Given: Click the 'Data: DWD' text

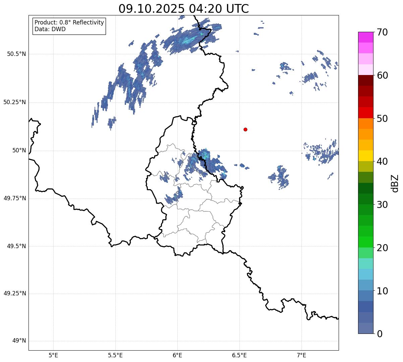Looking at the screenshot, I should click(50, 29).
